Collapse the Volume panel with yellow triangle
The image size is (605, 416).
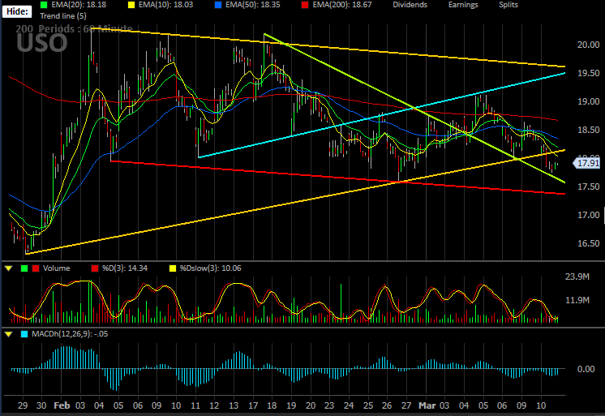point(8,268)
